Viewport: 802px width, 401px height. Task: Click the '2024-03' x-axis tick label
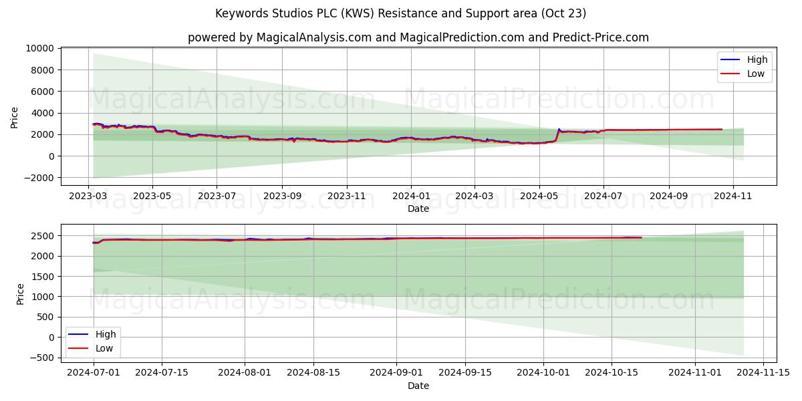tap(474, 196)
